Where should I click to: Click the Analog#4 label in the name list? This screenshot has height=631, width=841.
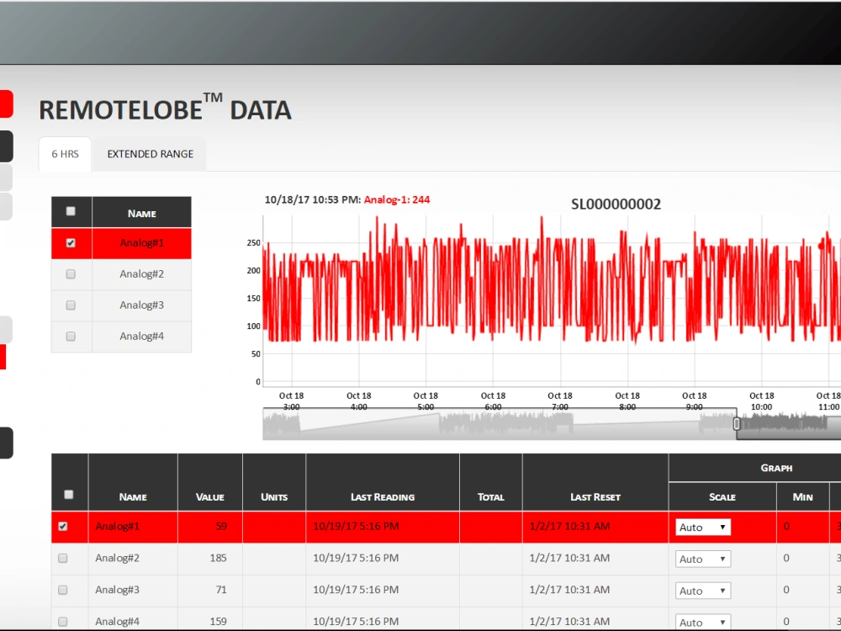(141, 337)
